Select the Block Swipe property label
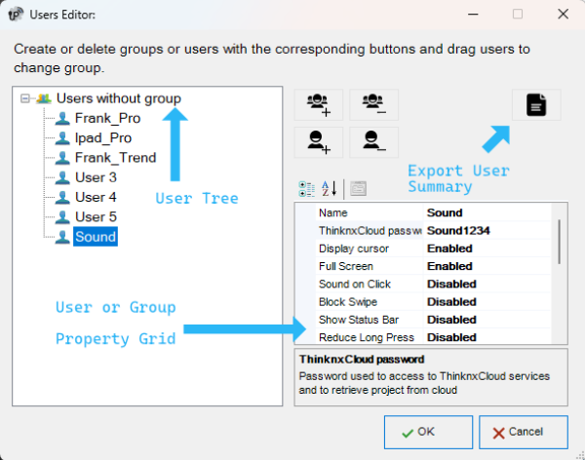The height and width of the screenshot is (460, 585). pos(348,302)
